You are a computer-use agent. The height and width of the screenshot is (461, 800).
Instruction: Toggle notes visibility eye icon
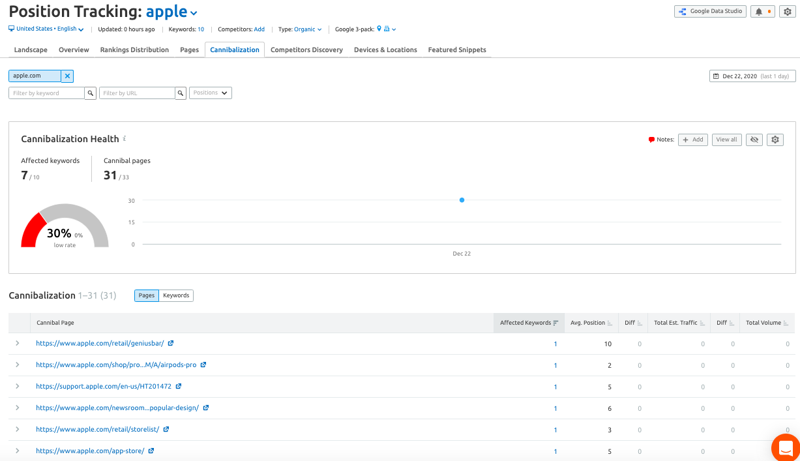click(754, 140)
